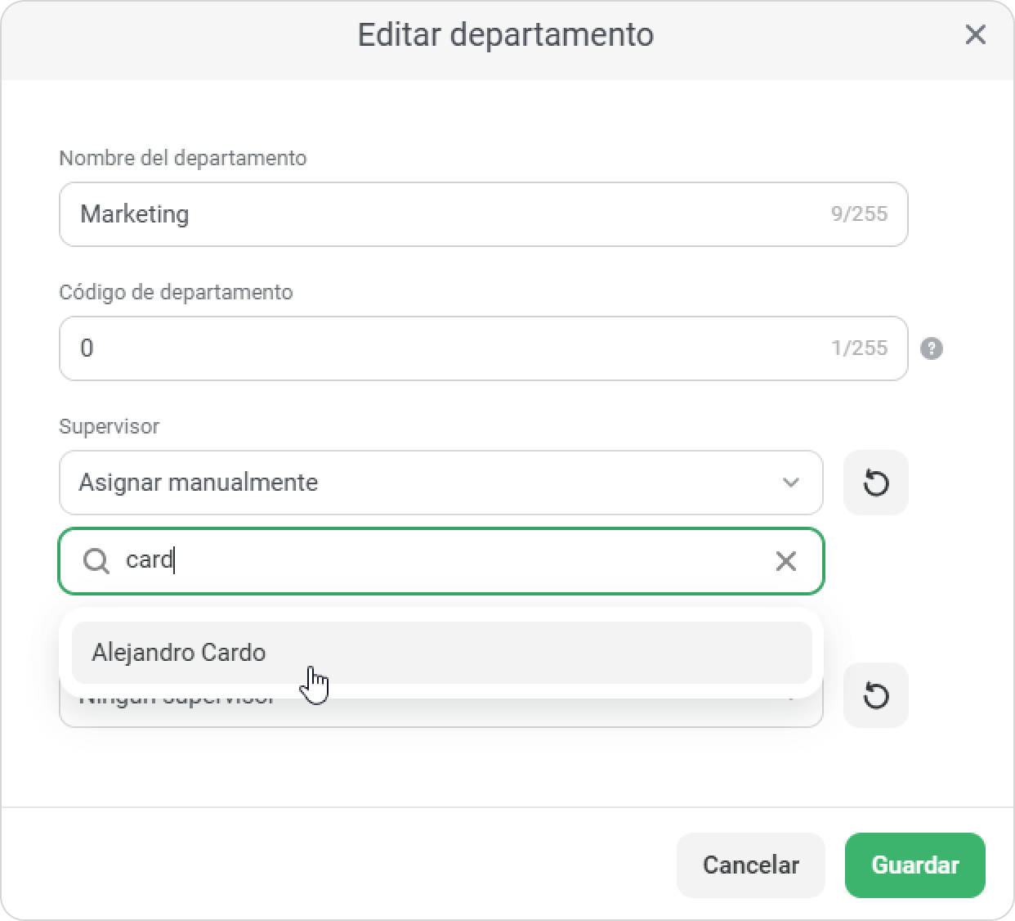Image resolution: width=1015 pixels, height=921 pixels.
Task: Click the "Supervisor" field label
Action: point(109,426)
